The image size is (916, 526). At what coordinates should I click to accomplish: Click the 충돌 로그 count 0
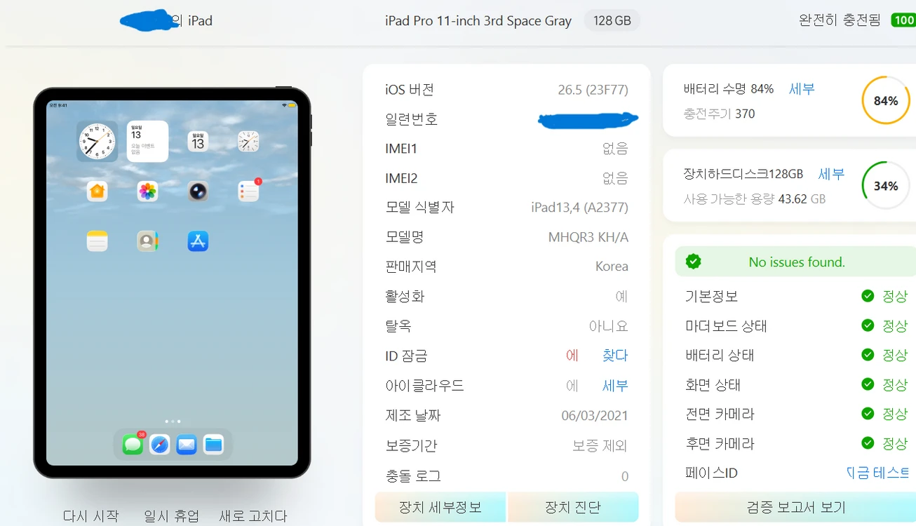(625, 476)
